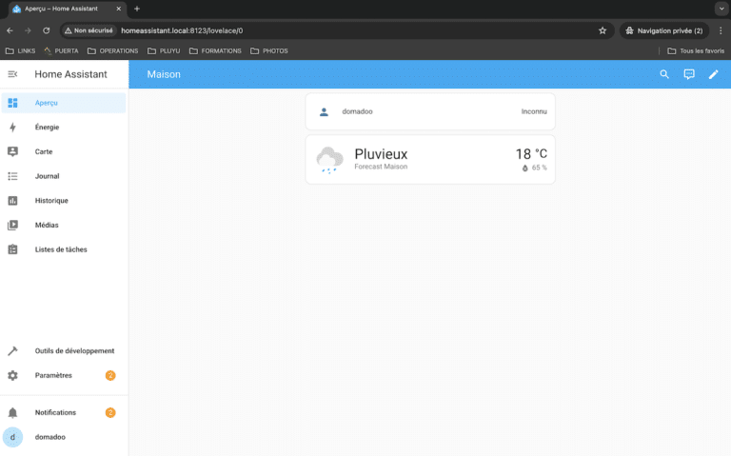The image size is (731, 456).
Task: Open the domadoo user profile
Action: point(64,437)
